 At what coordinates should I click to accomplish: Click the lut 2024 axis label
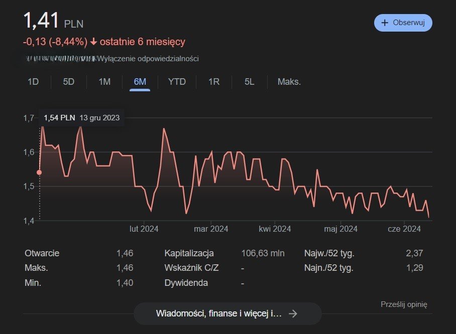point(144,229)
